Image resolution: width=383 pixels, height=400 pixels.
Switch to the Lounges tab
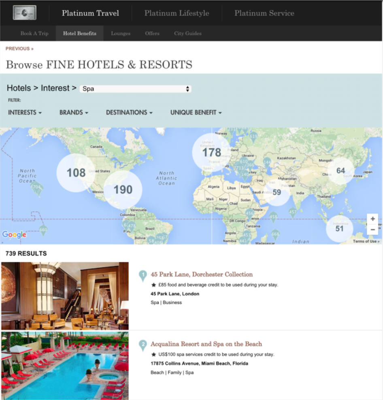pyautogui.click(x=121, y=34)
